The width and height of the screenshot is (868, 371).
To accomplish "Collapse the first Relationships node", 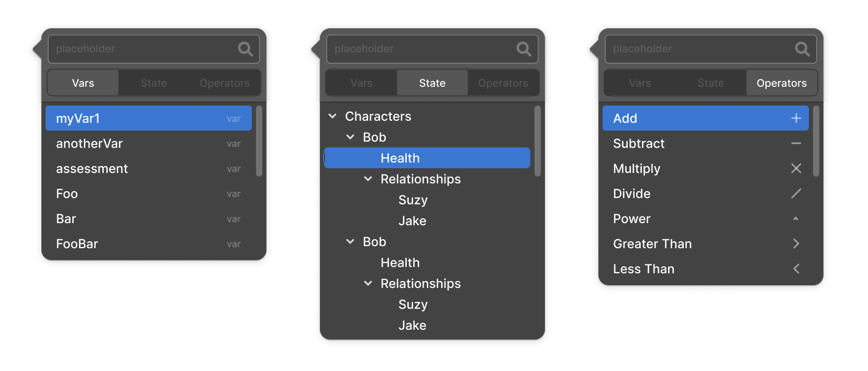I will tap(368, 179).
